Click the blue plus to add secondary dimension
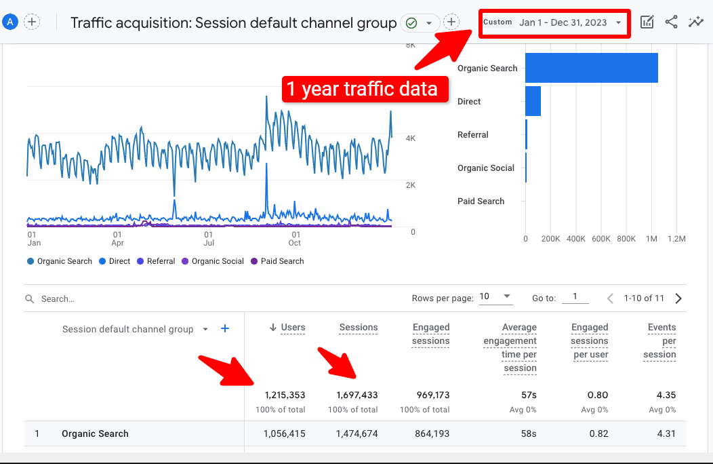 225,329
